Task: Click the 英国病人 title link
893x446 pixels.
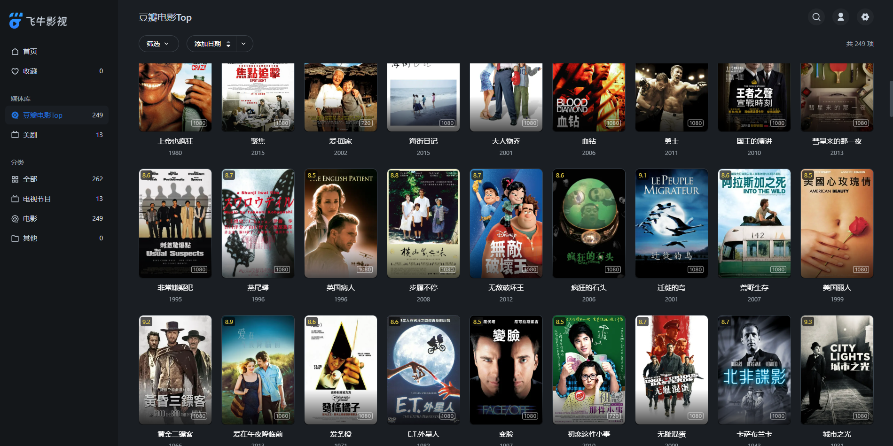Action: tap(341, 288)
